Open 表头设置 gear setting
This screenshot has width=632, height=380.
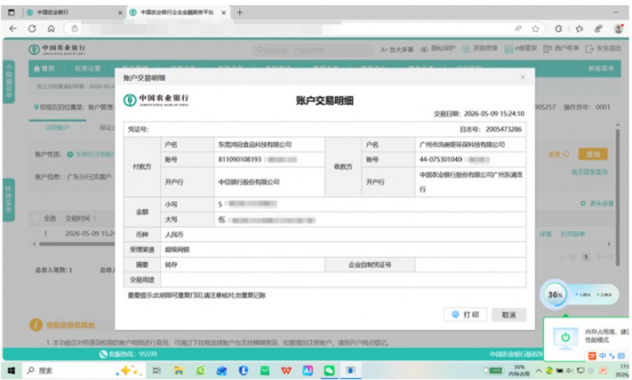coord(598,203)
